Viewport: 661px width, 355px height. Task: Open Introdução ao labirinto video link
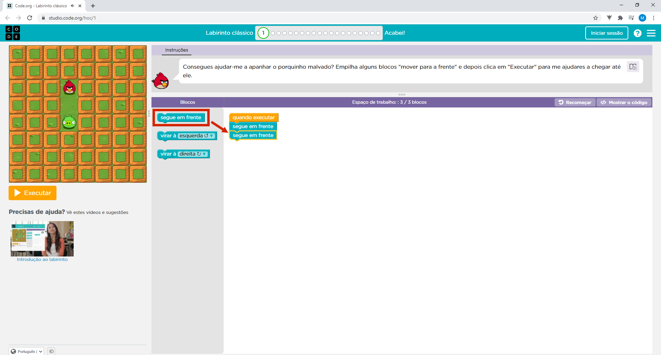point(42,260)
